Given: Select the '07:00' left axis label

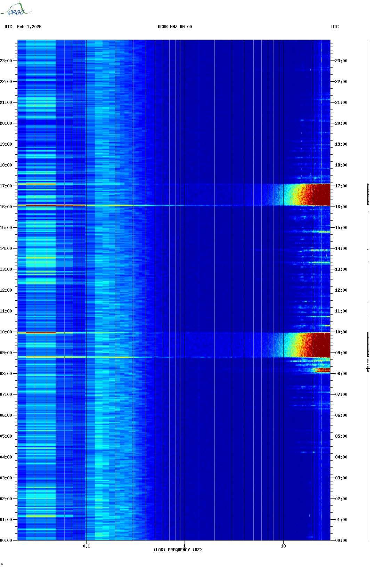Looking at the screenshot, I should 6,395.
